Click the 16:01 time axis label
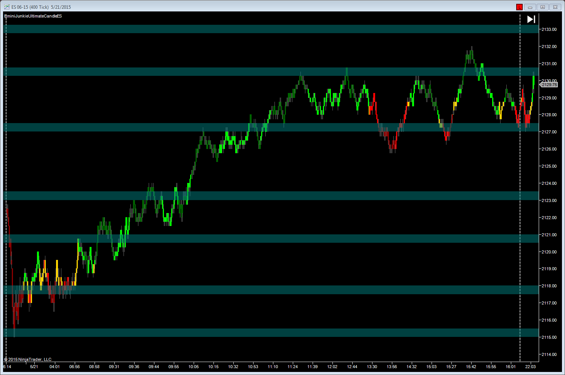Viewport: 565px width, 375px height. click(x=510, y=367)
